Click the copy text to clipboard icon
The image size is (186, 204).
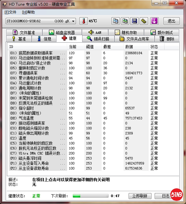(x=115, y=21)
